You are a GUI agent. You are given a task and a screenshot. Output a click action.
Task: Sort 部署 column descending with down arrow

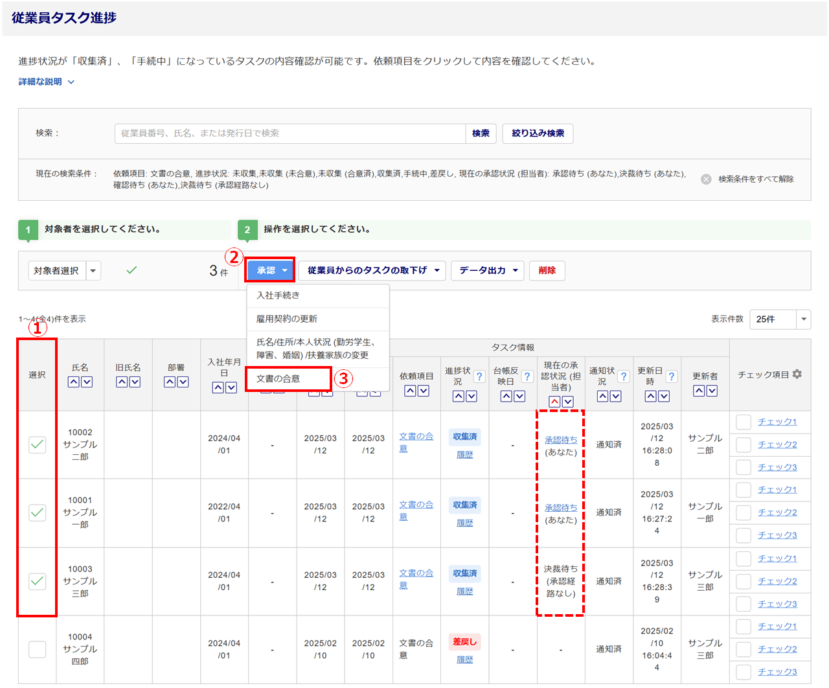183,382
